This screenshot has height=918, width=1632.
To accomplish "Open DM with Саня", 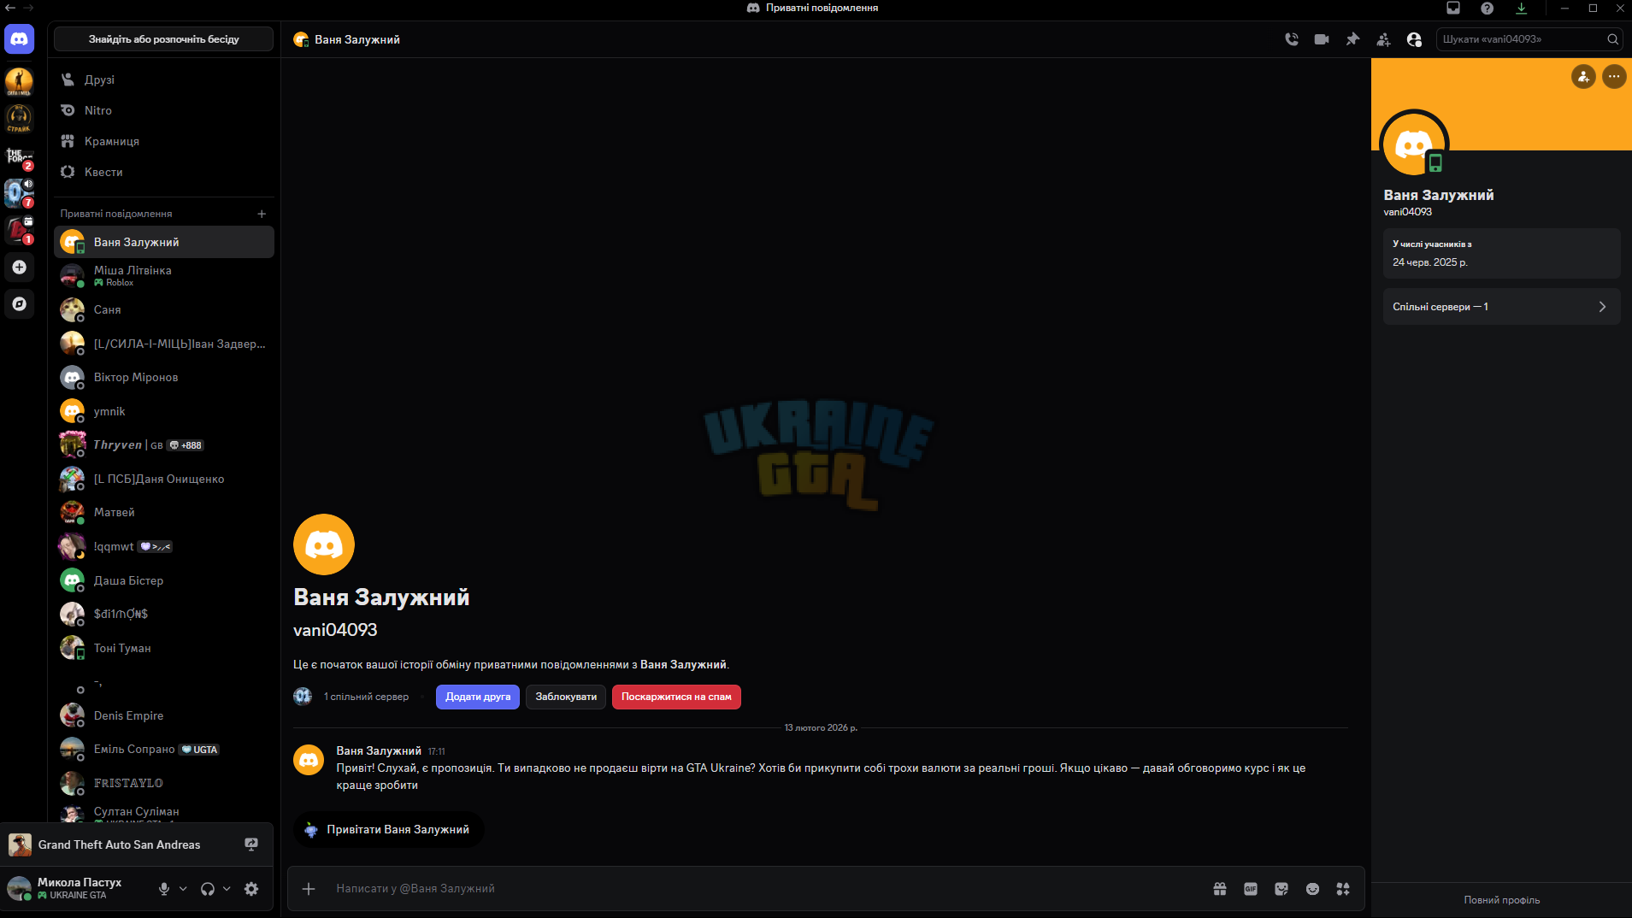I will click(x=164, y=309).
